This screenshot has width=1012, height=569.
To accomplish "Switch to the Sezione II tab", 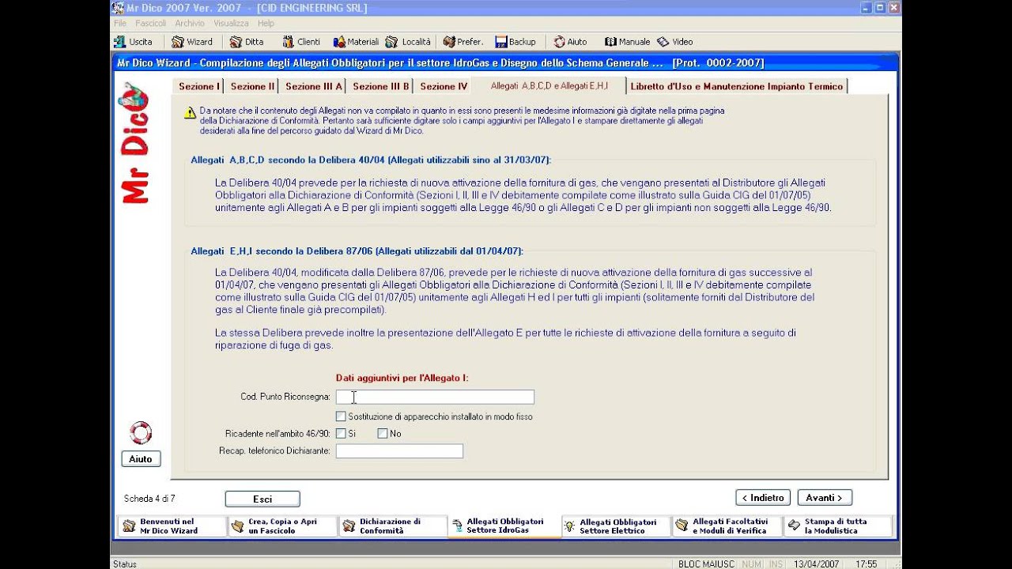I will (252, 86).
